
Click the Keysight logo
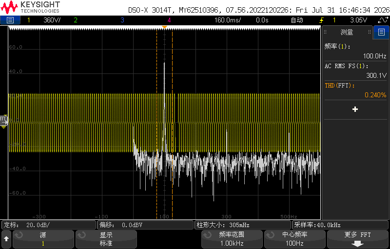pyautogui.click(x=30, y=7)
